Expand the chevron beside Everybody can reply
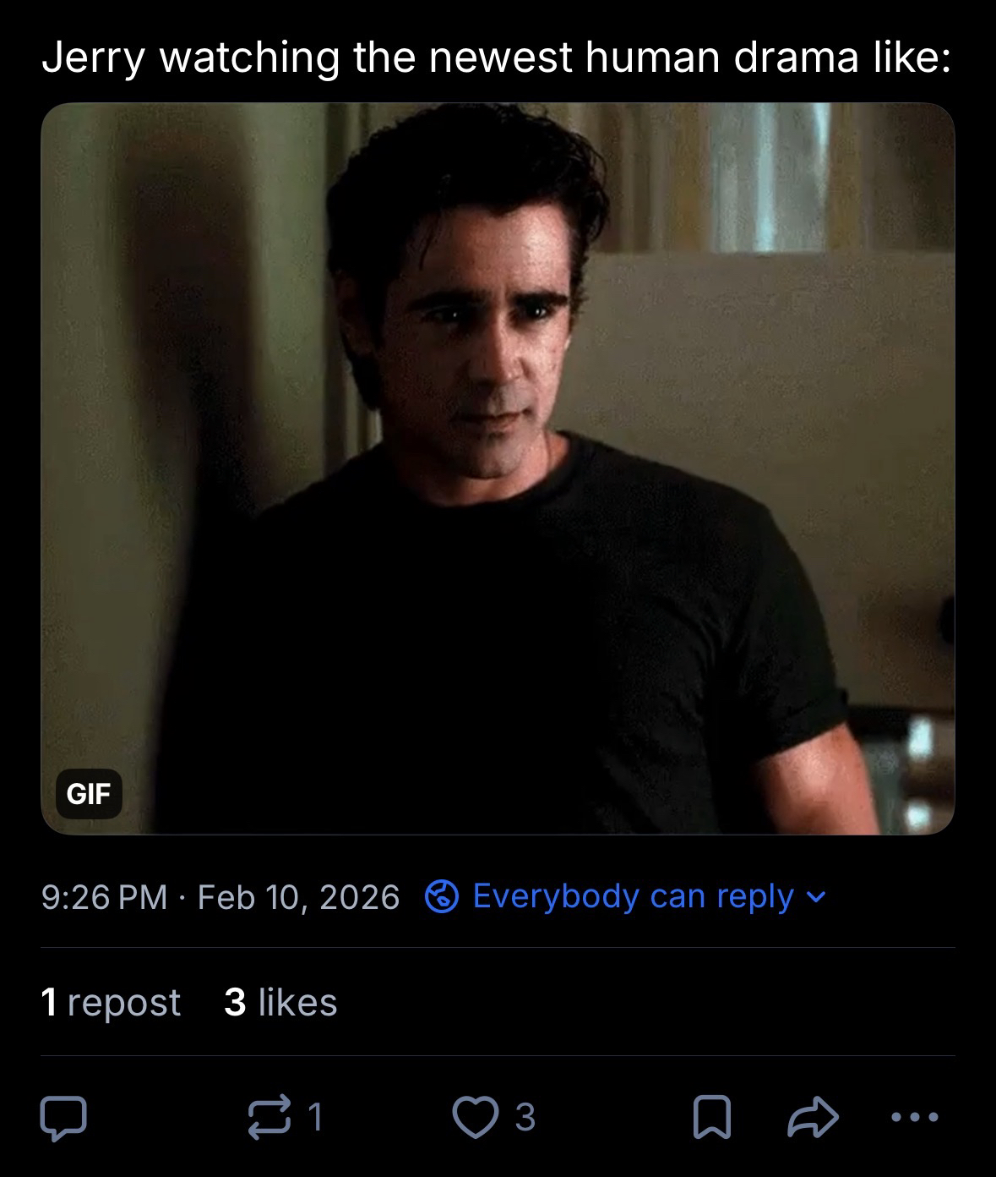This screenshot has width=996, height=1177. (817, 896)
